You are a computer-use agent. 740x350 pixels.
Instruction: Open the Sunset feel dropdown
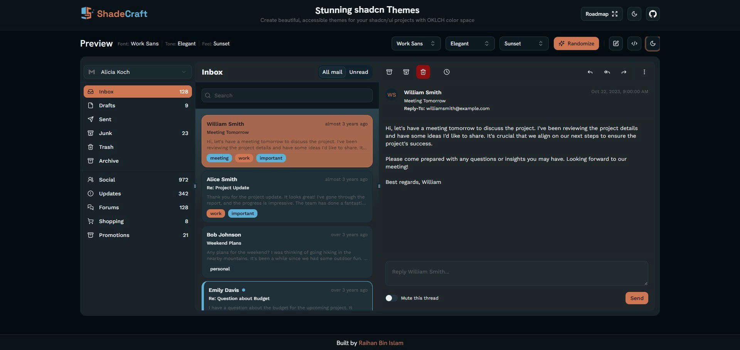click(x=524, y=43)
